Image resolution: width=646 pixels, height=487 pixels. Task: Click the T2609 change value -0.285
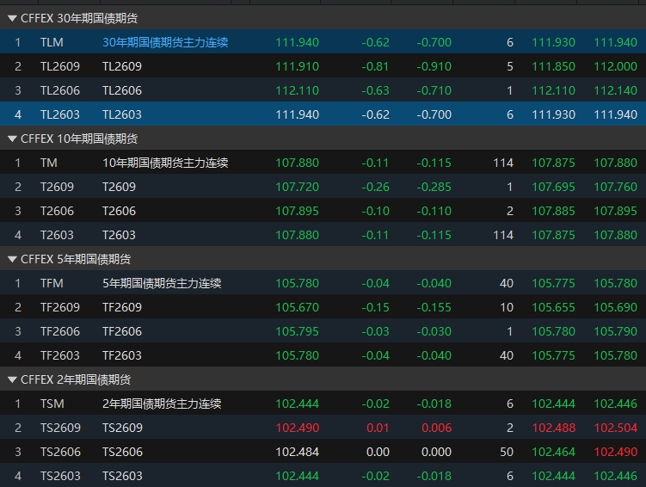[434, 187]
